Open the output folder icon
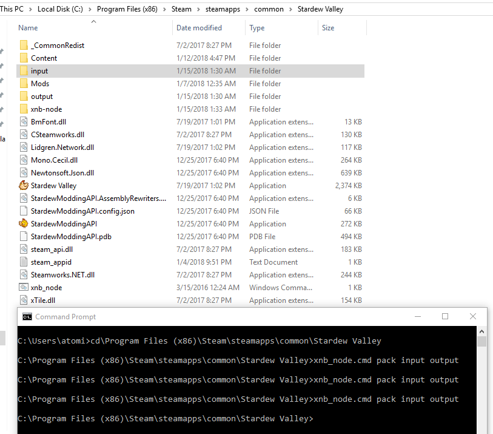The width and height of the screenshot is (493, 434). pos(23,96)
